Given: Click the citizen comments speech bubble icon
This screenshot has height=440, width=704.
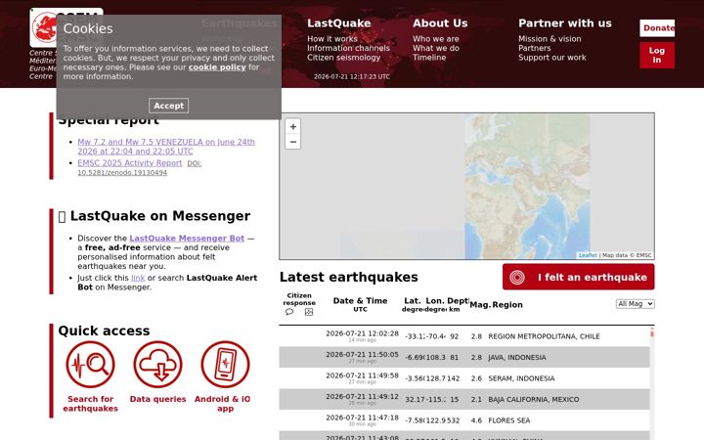Looking at the screenshot, I should (289, 312).
